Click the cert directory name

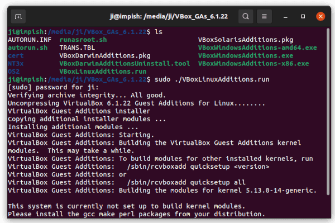point(16,55)
